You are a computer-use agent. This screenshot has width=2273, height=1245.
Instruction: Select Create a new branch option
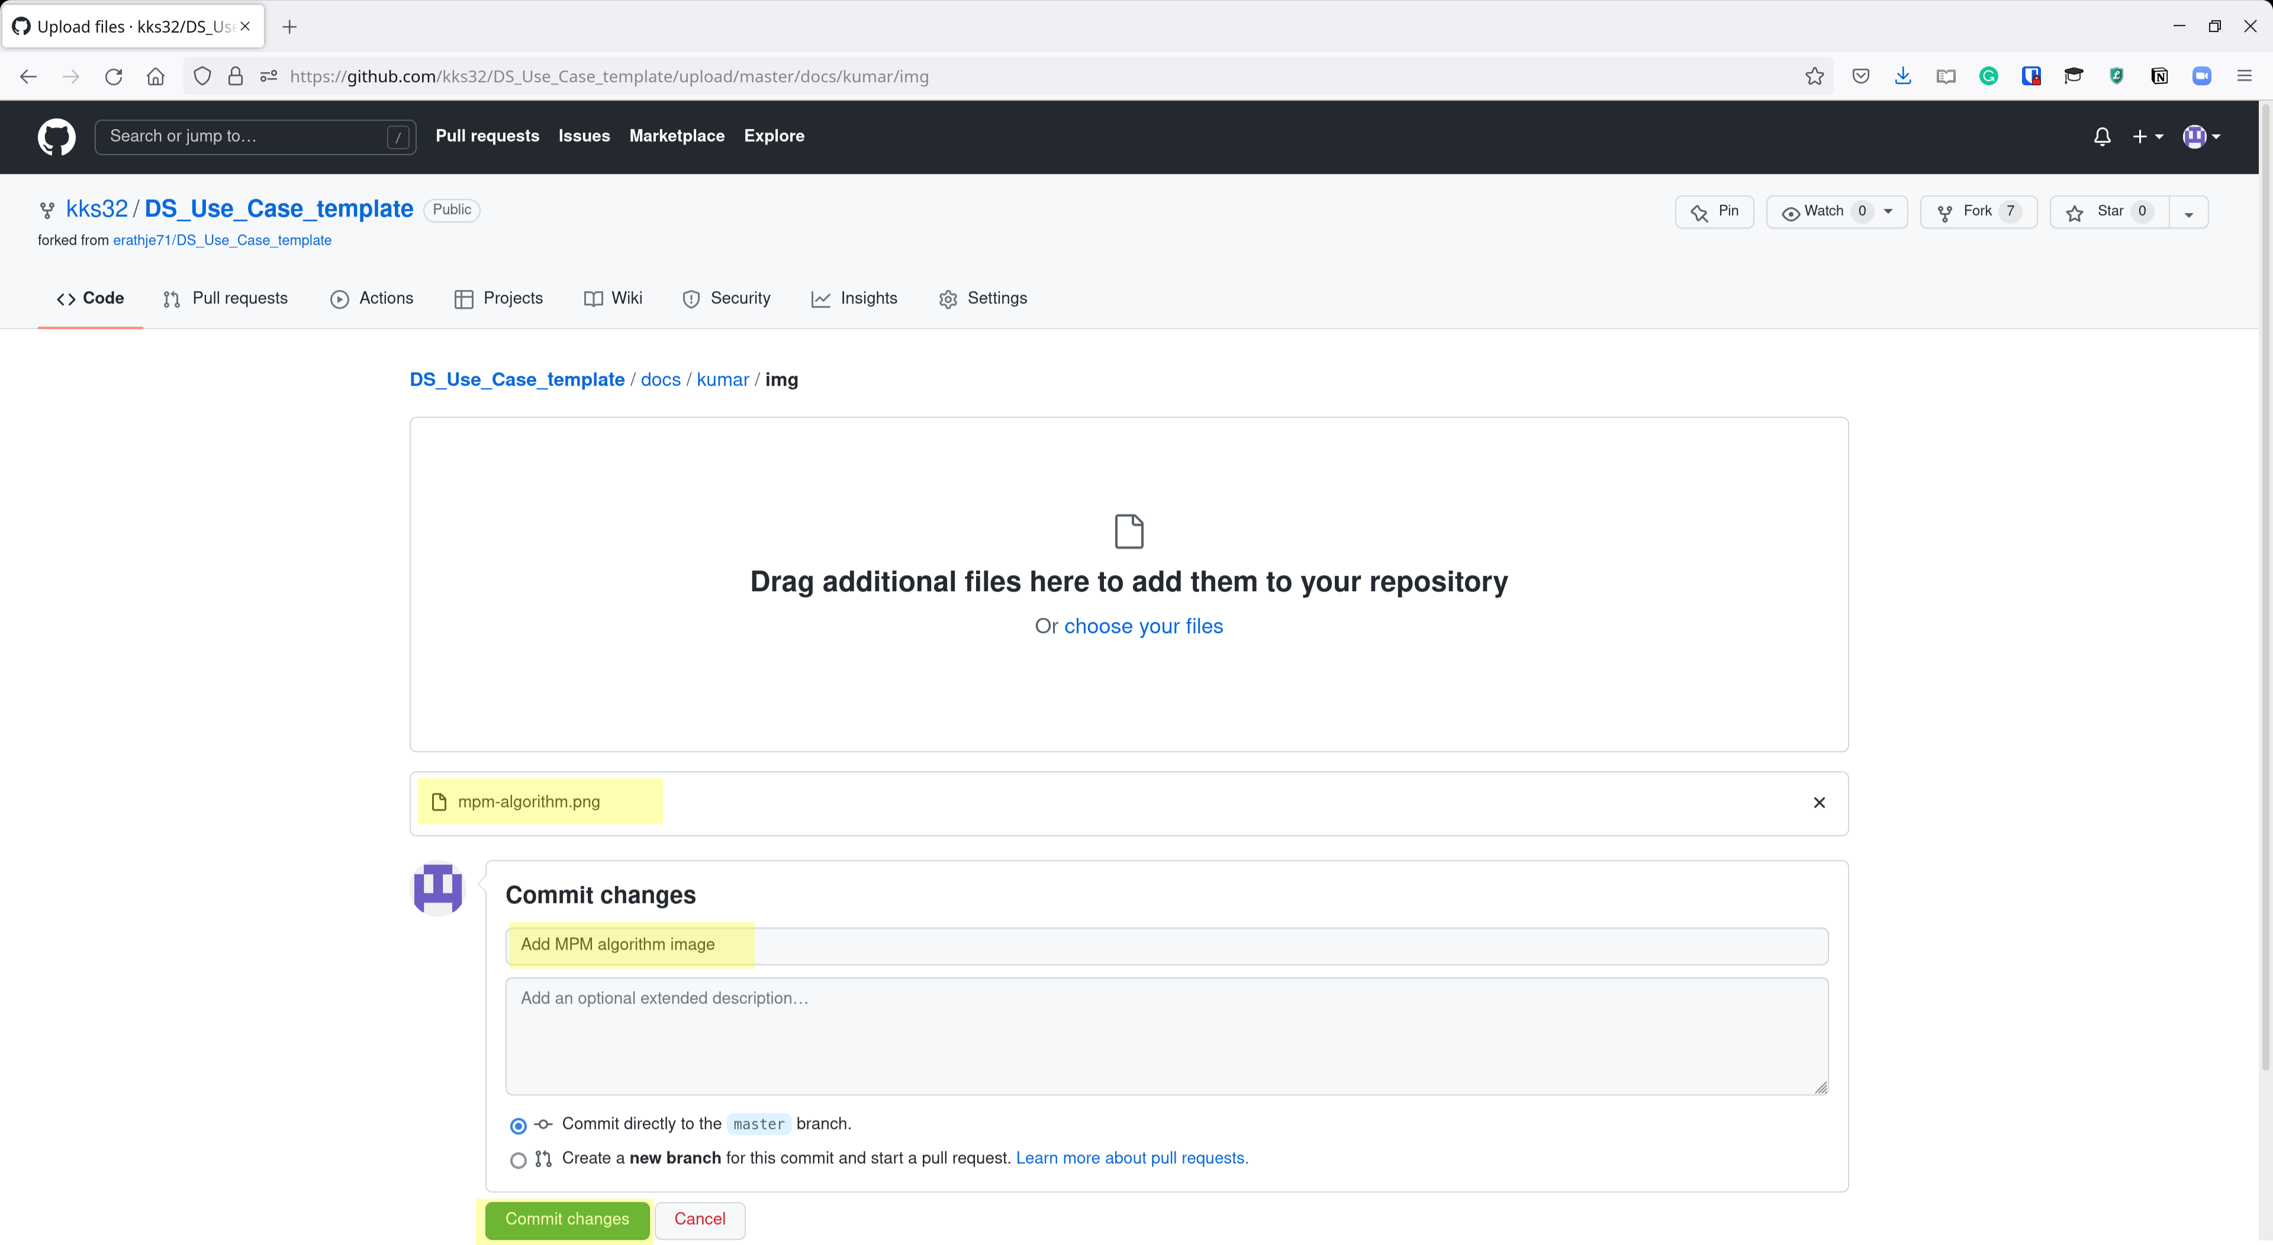[x=519, y=1159]
